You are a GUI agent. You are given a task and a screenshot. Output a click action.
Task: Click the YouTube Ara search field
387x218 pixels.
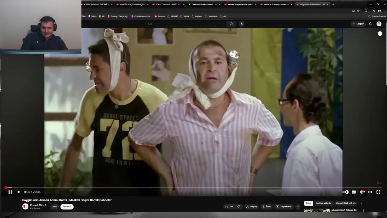(186, 24)
